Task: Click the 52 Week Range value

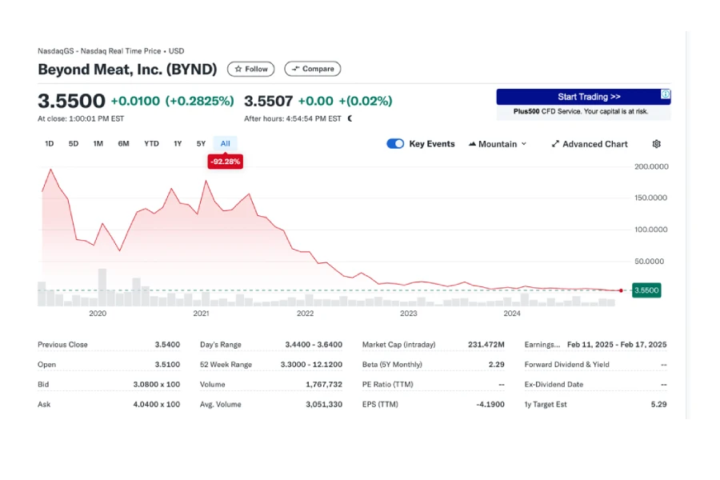Action: coord(311,365)
